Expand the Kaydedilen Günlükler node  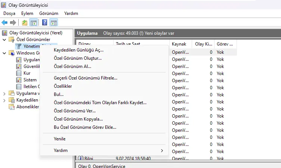point(4,100)
